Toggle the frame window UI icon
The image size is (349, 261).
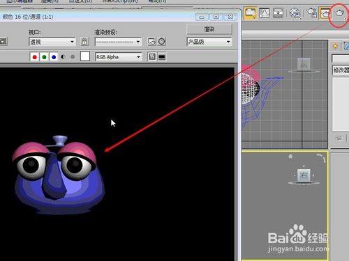coord(162,57)
